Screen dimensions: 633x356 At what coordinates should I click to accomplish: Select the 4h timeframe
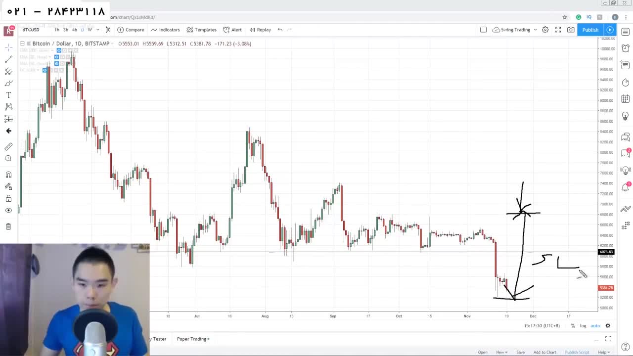pos(74,30)
